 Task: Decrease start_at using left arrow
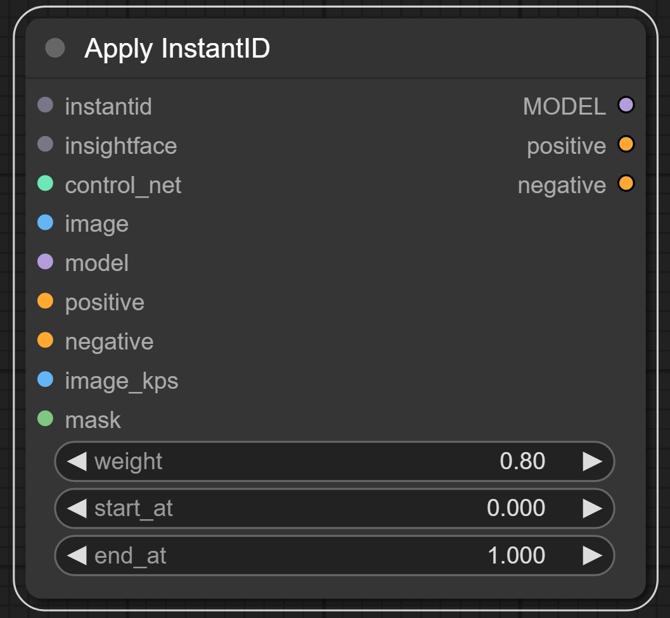[x=77, y=508]
